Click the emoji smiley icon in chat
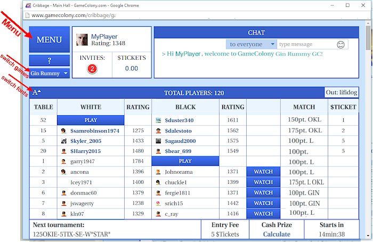 tap(341, 44)
